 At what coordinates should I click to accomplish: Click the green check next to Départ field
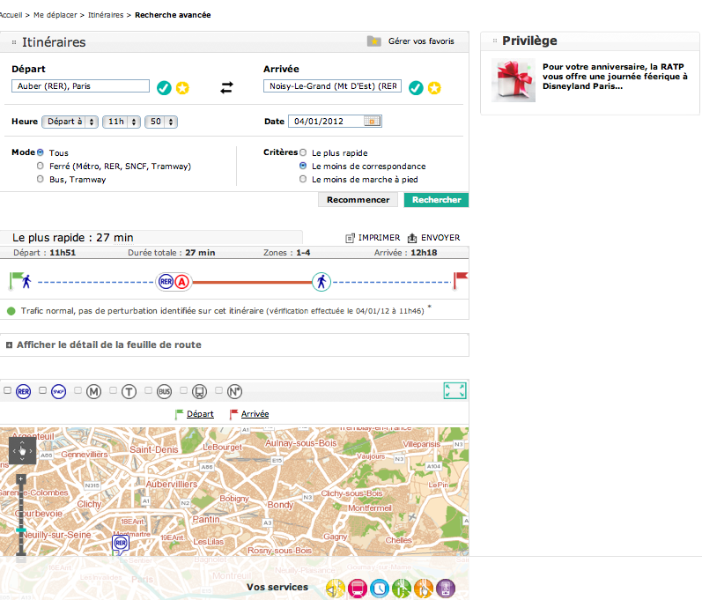click(x=164, y=88)
